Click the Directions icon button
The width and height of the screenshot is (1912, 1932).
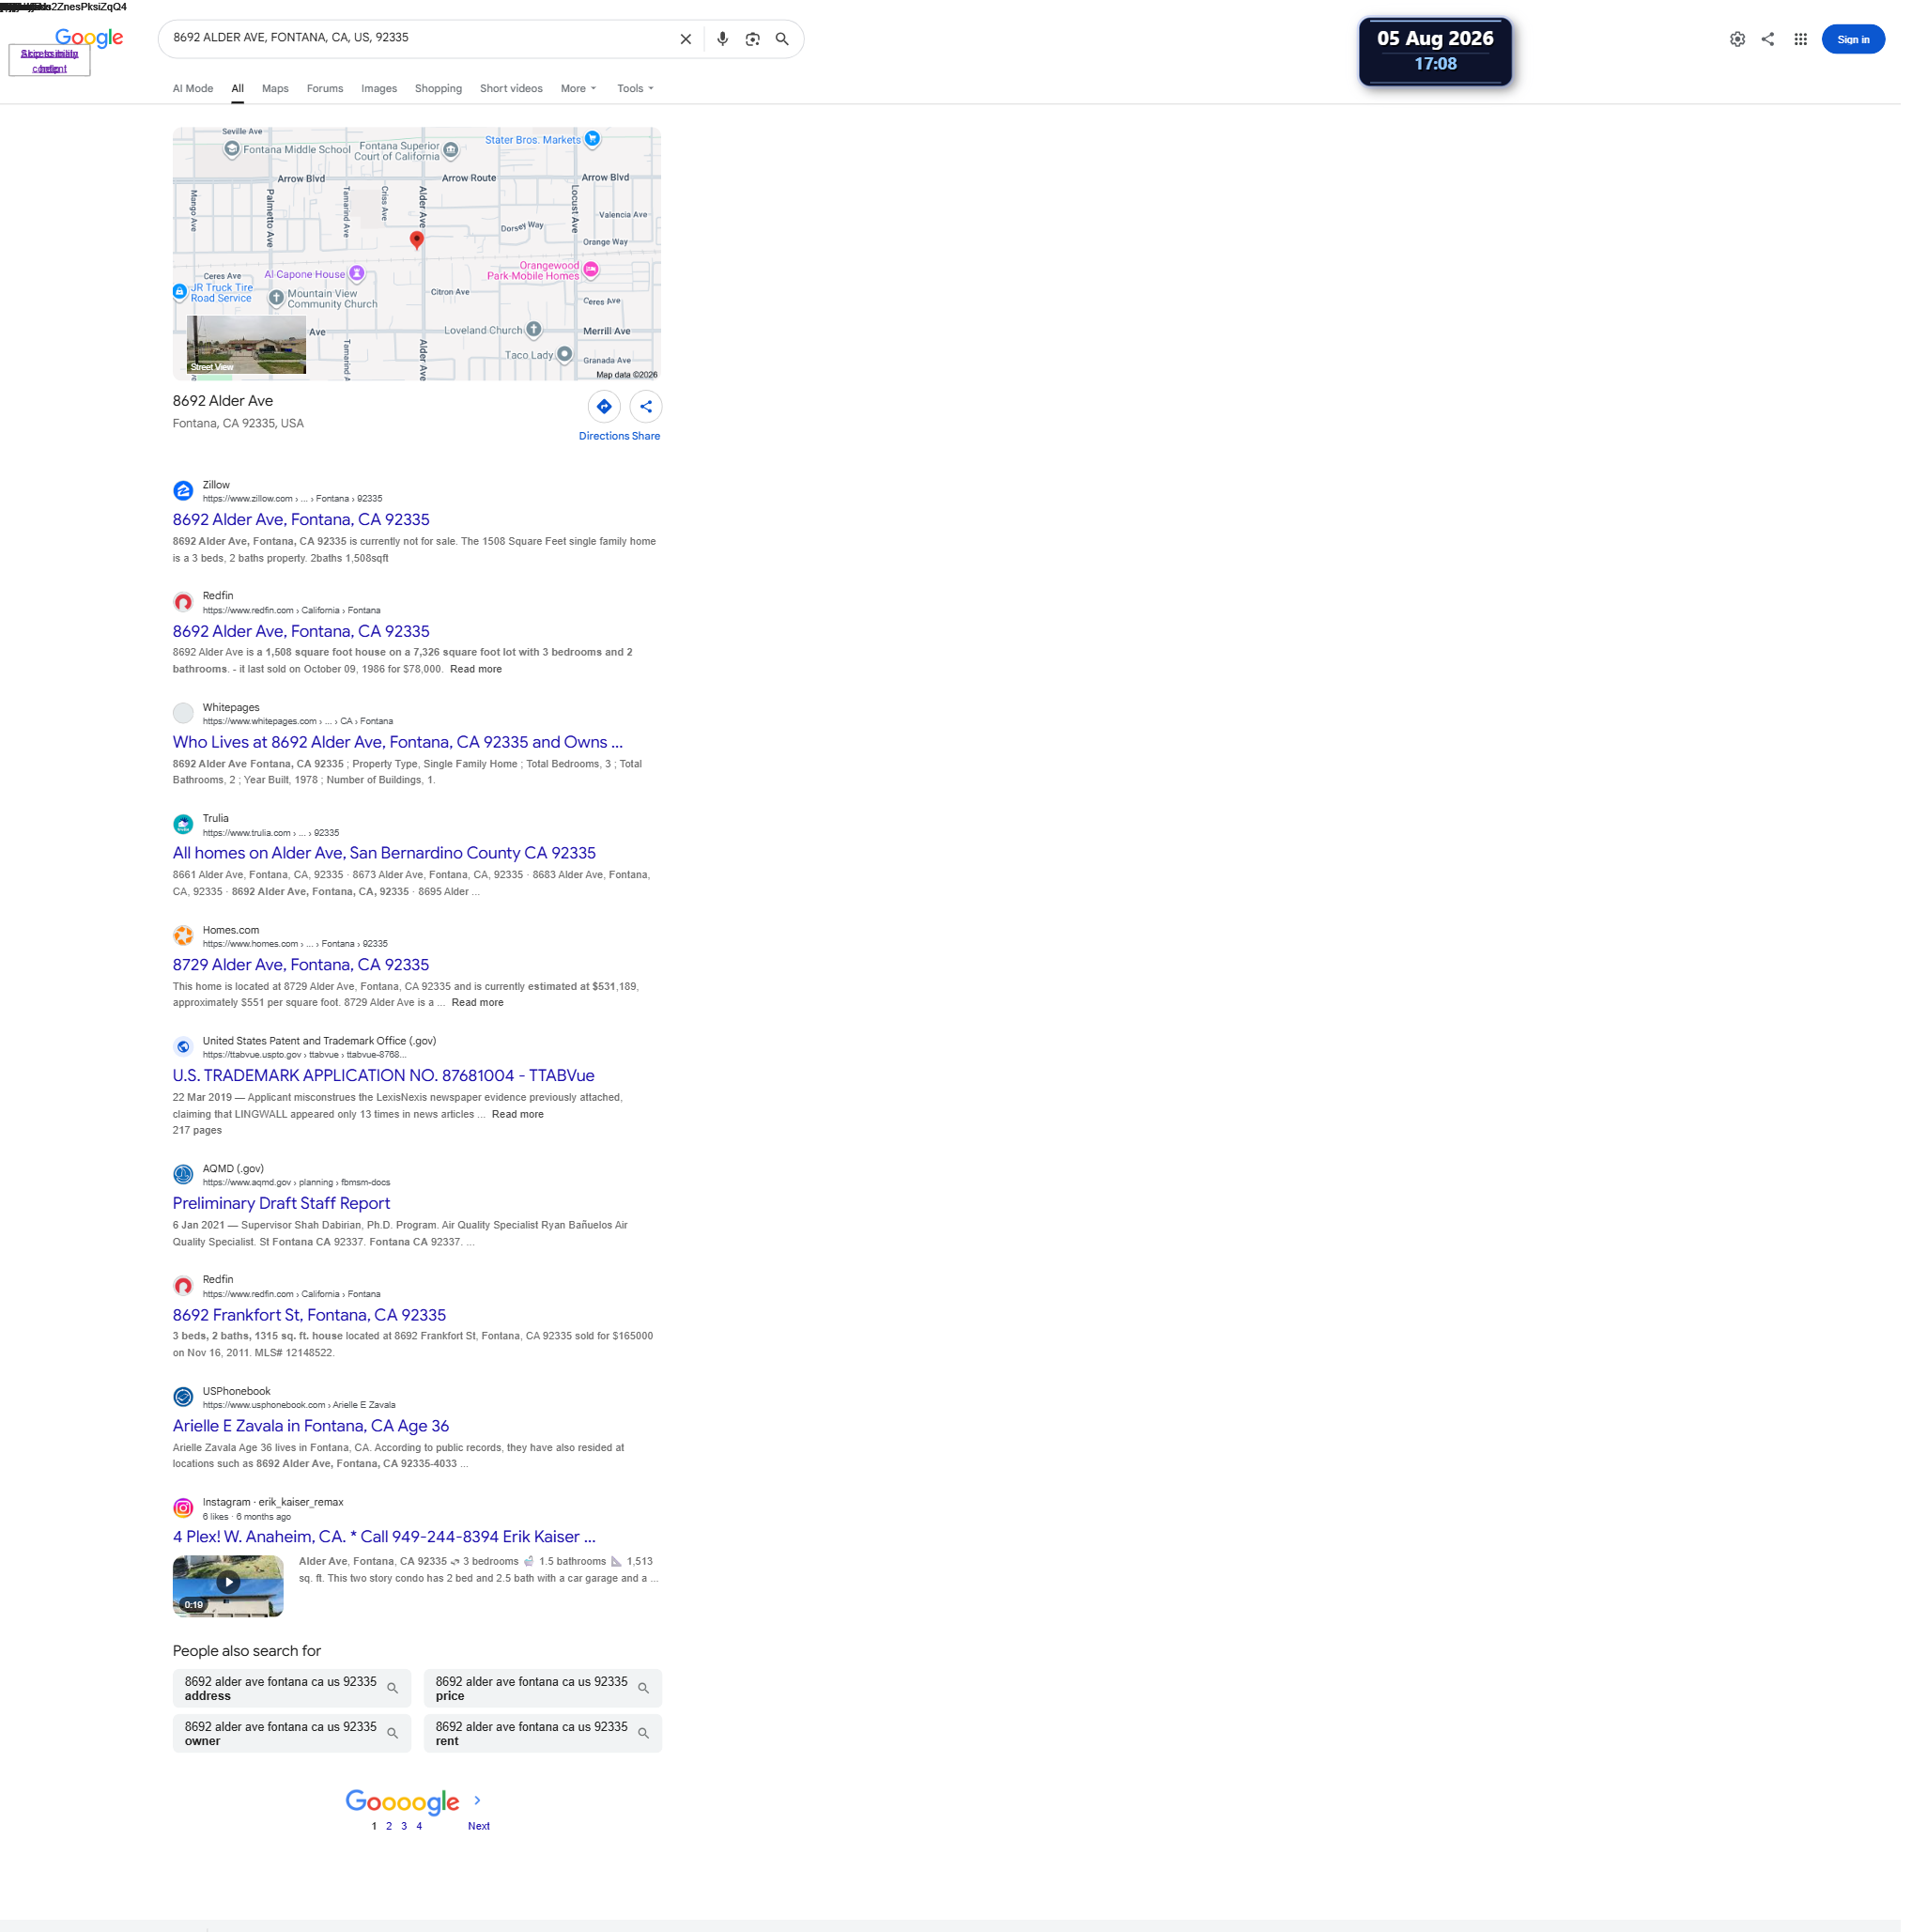pos(604,406)
